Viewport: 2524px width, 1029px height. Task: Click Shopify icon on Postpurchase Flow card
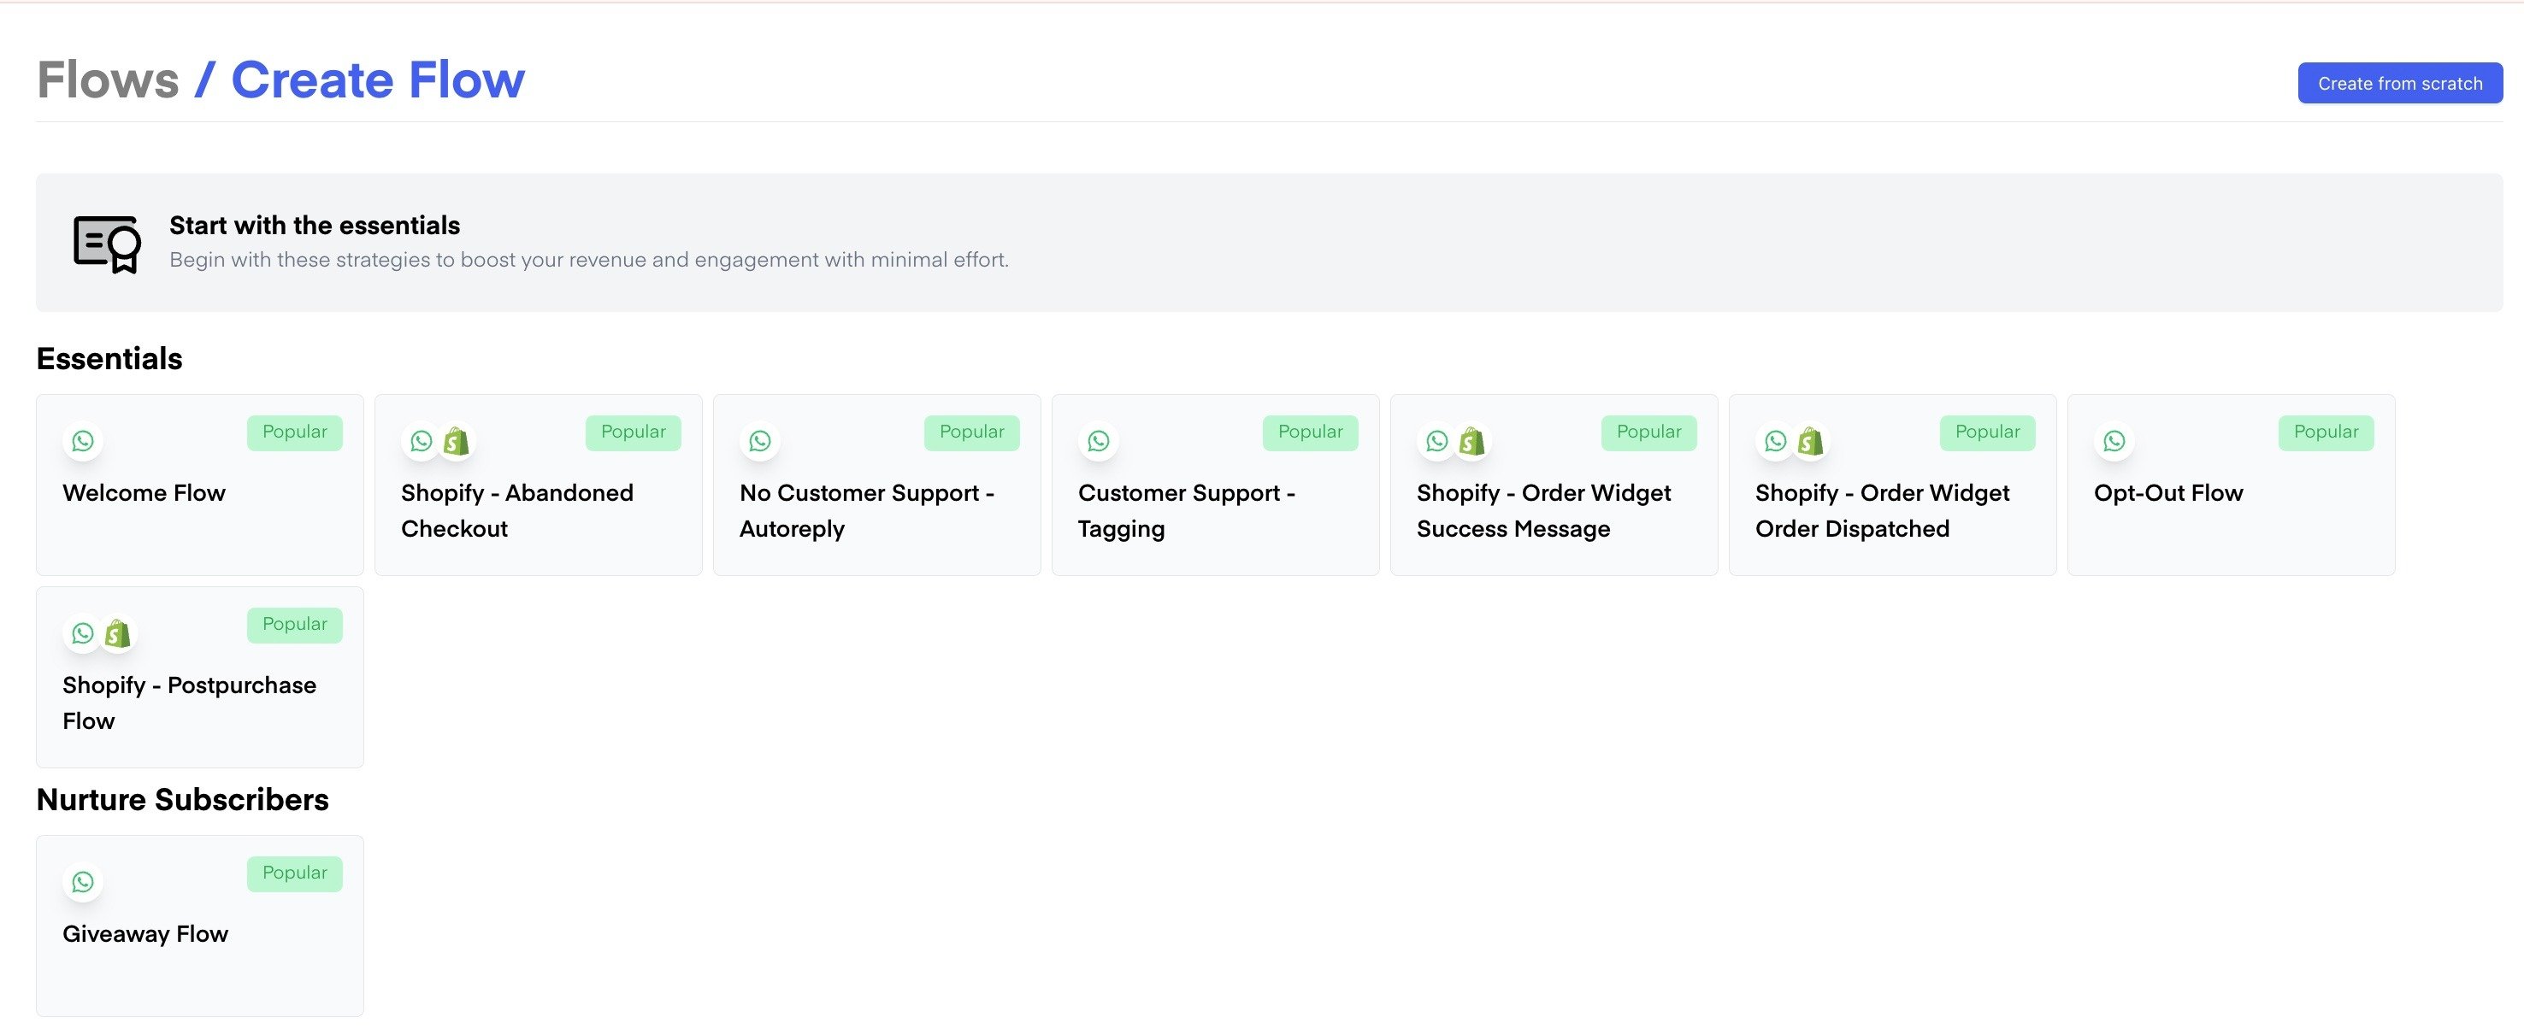(118, 633)
